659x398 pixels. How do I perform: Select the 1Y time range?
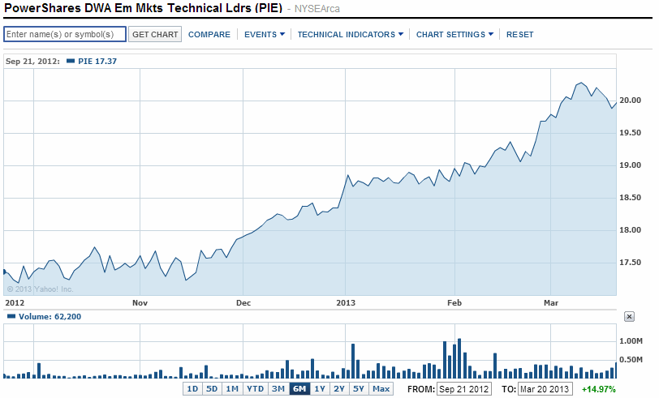[320, 389]
